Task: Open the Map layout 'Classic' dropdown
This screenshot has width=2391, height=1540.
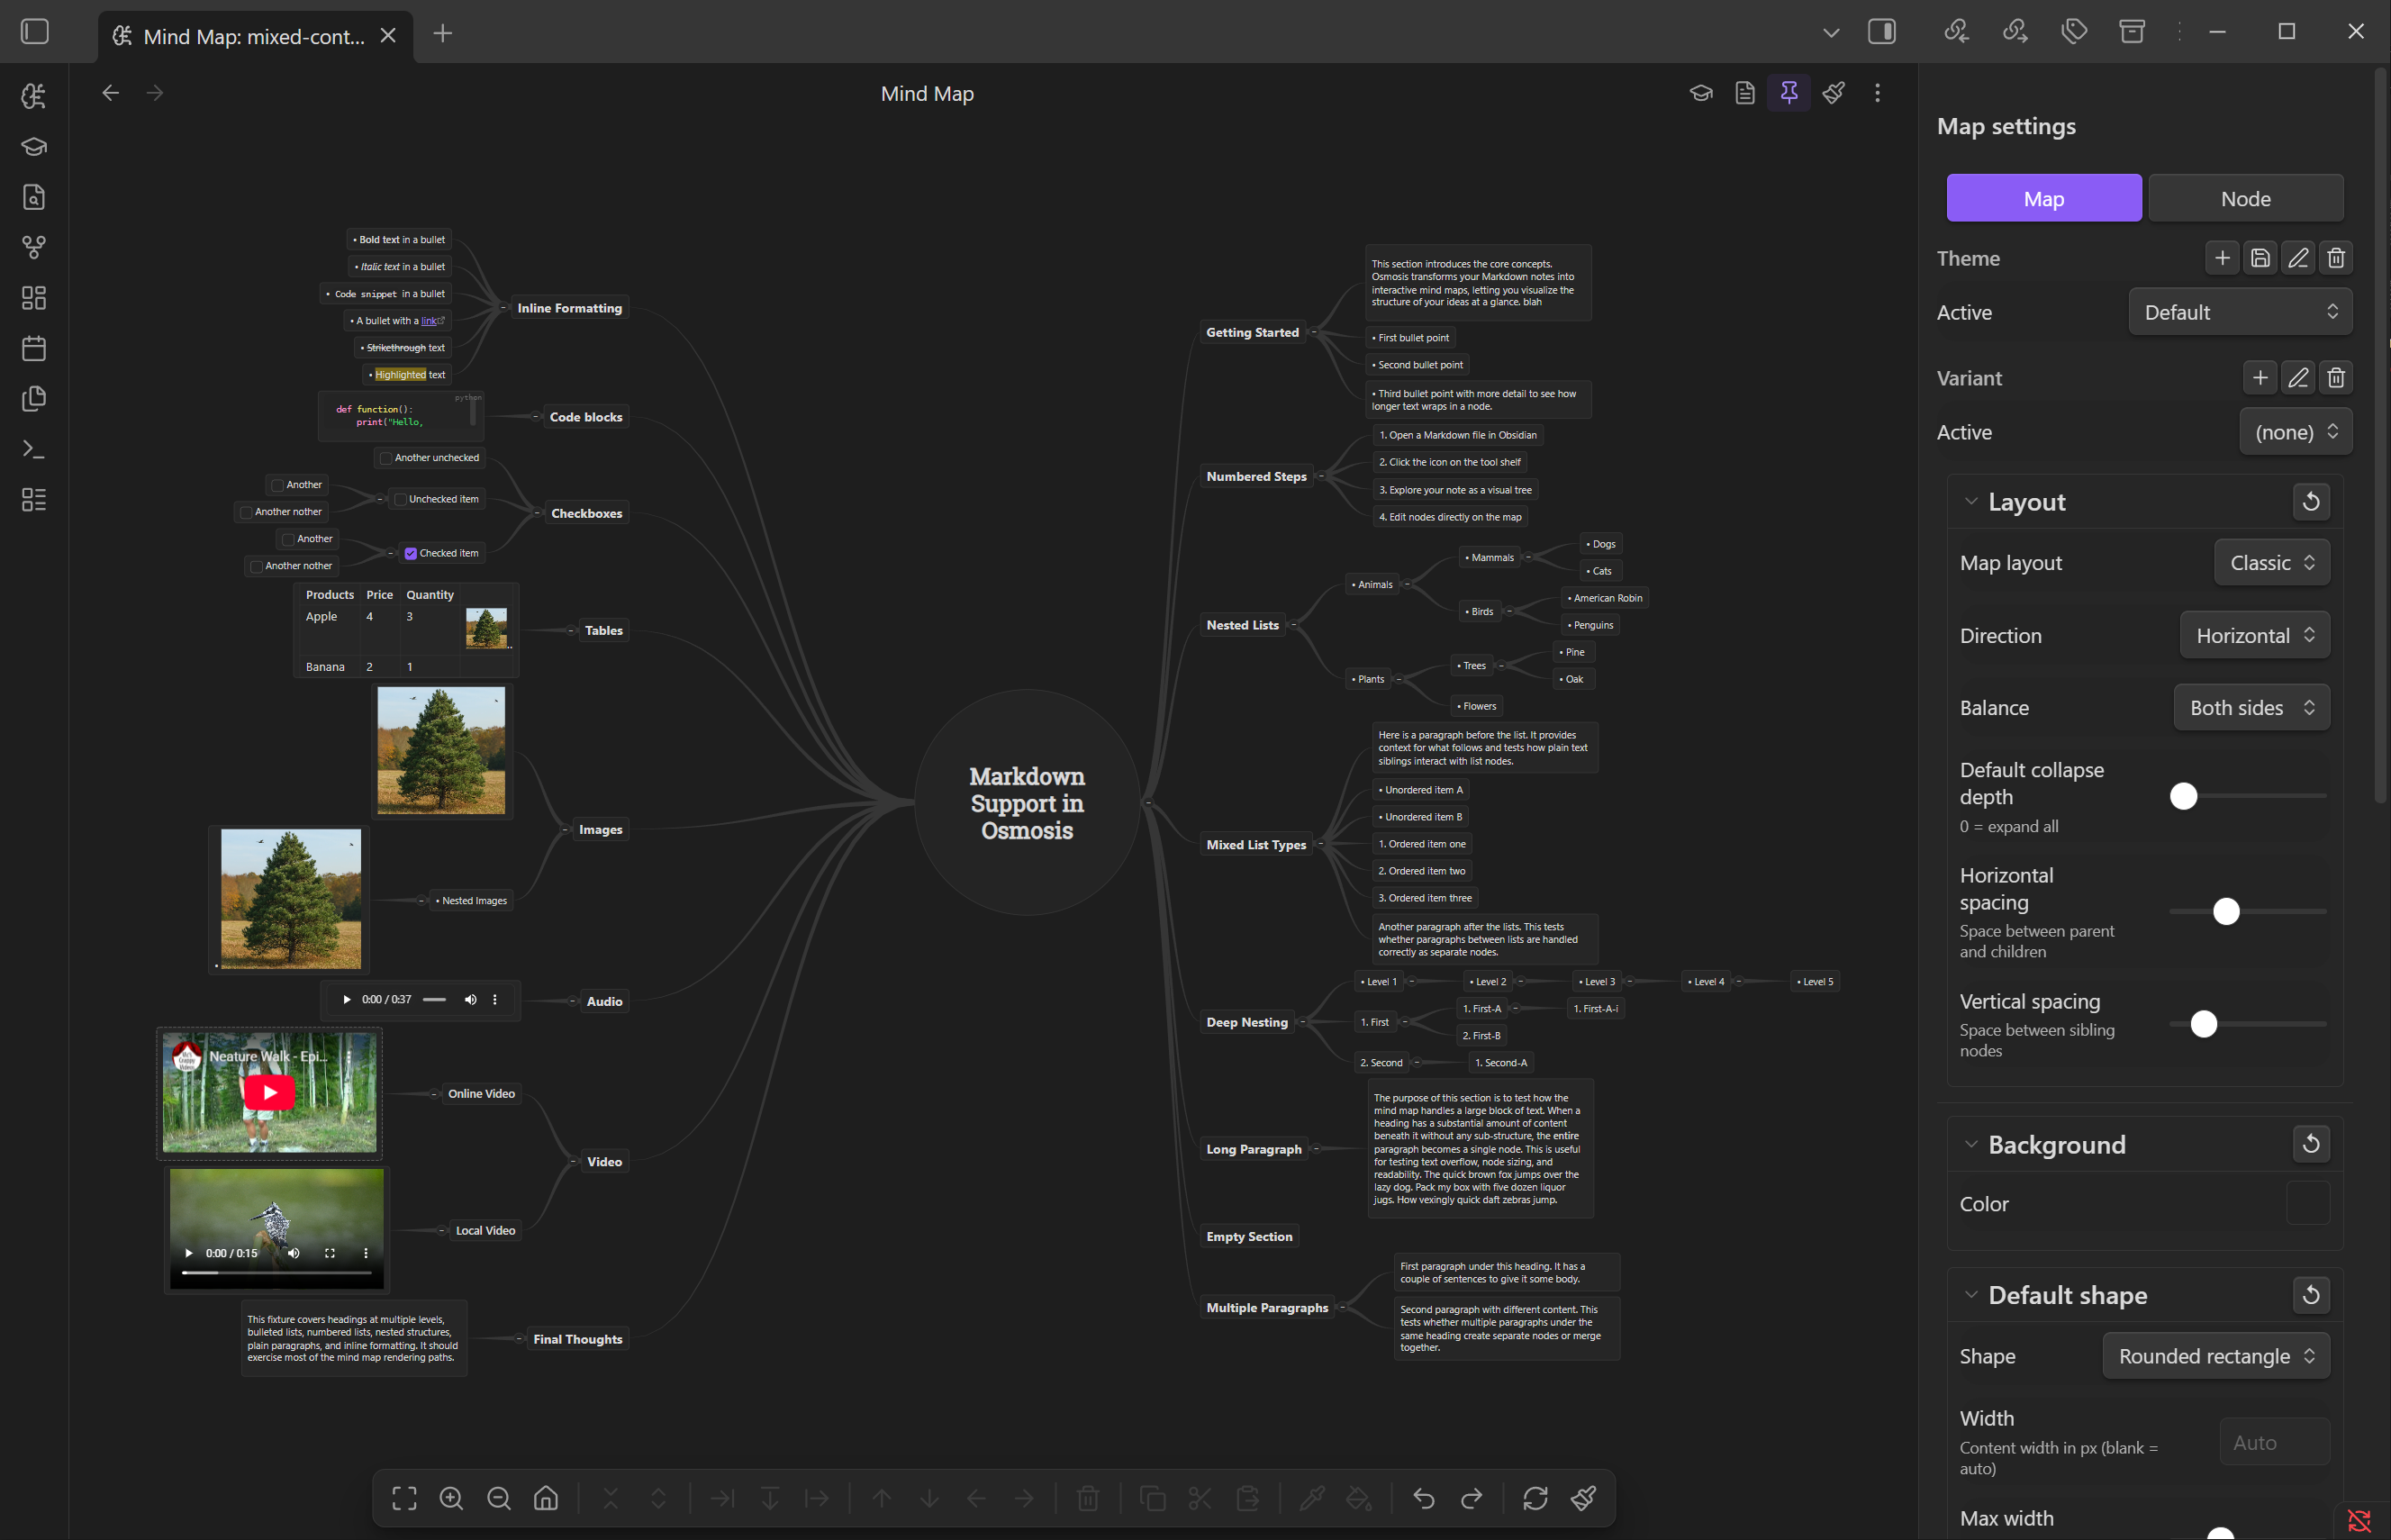Action: [x=2271, y=562]
